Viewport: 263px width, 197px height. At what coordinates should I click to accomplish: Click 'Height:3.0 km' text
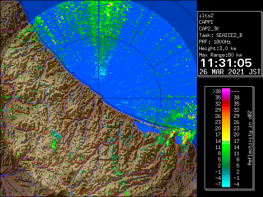pos(217,48)
